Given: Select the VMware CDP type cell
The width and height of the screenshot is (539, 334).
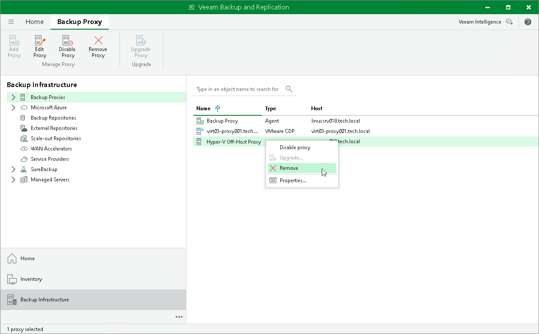Looking at the screenshot, I should [x=280, y=131].
